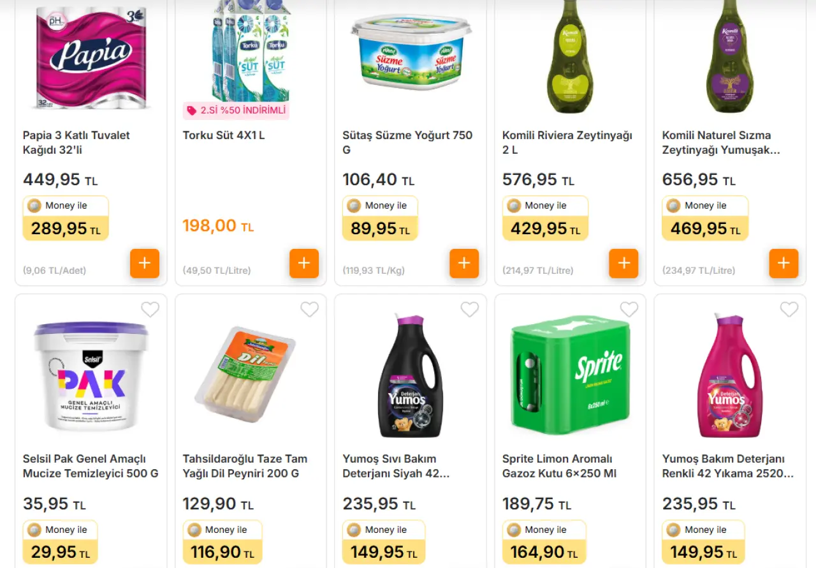Screen dimensions: 816x568
Task: Open Sprite Limon Aromalı Gazoz title
Action: [x=559, y=467]
